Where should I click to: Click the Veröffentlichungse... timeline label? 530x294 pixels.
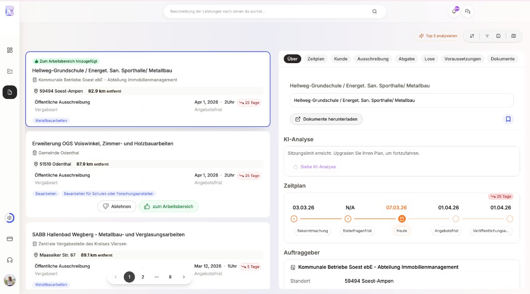[x=491, y=231]
